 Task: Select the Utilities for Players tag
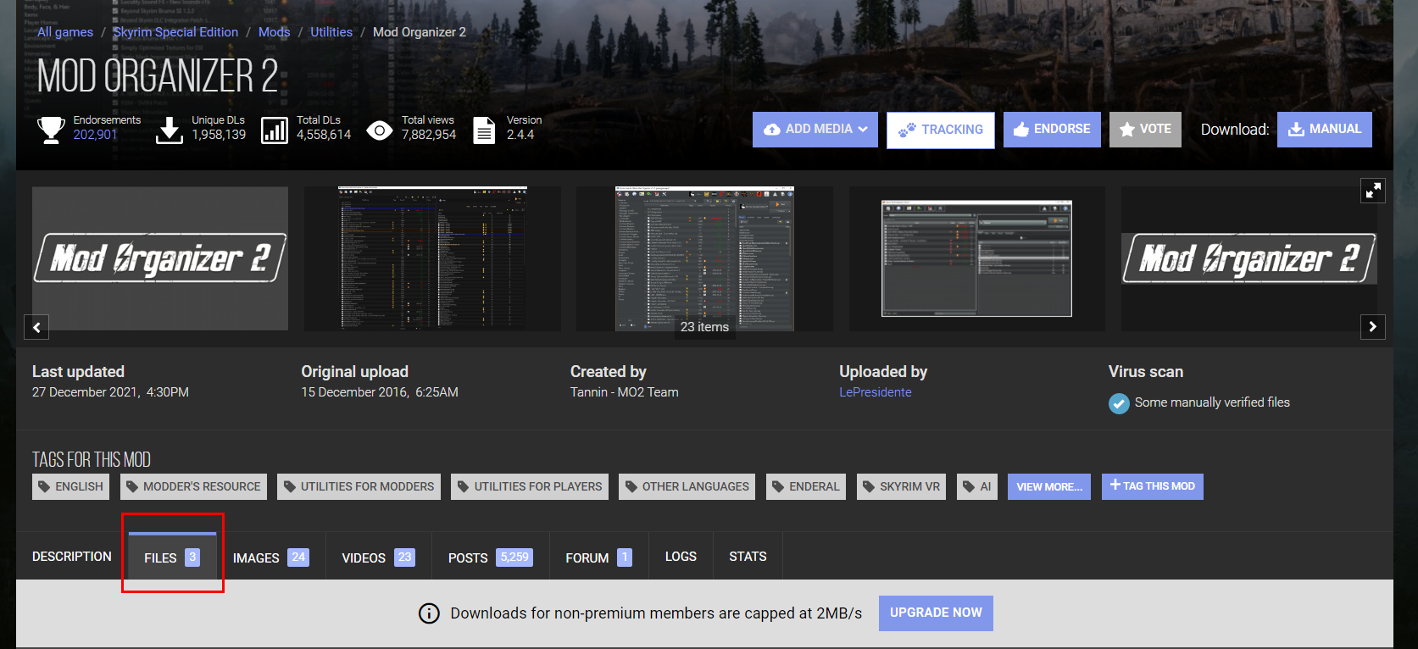click(530, 486)
